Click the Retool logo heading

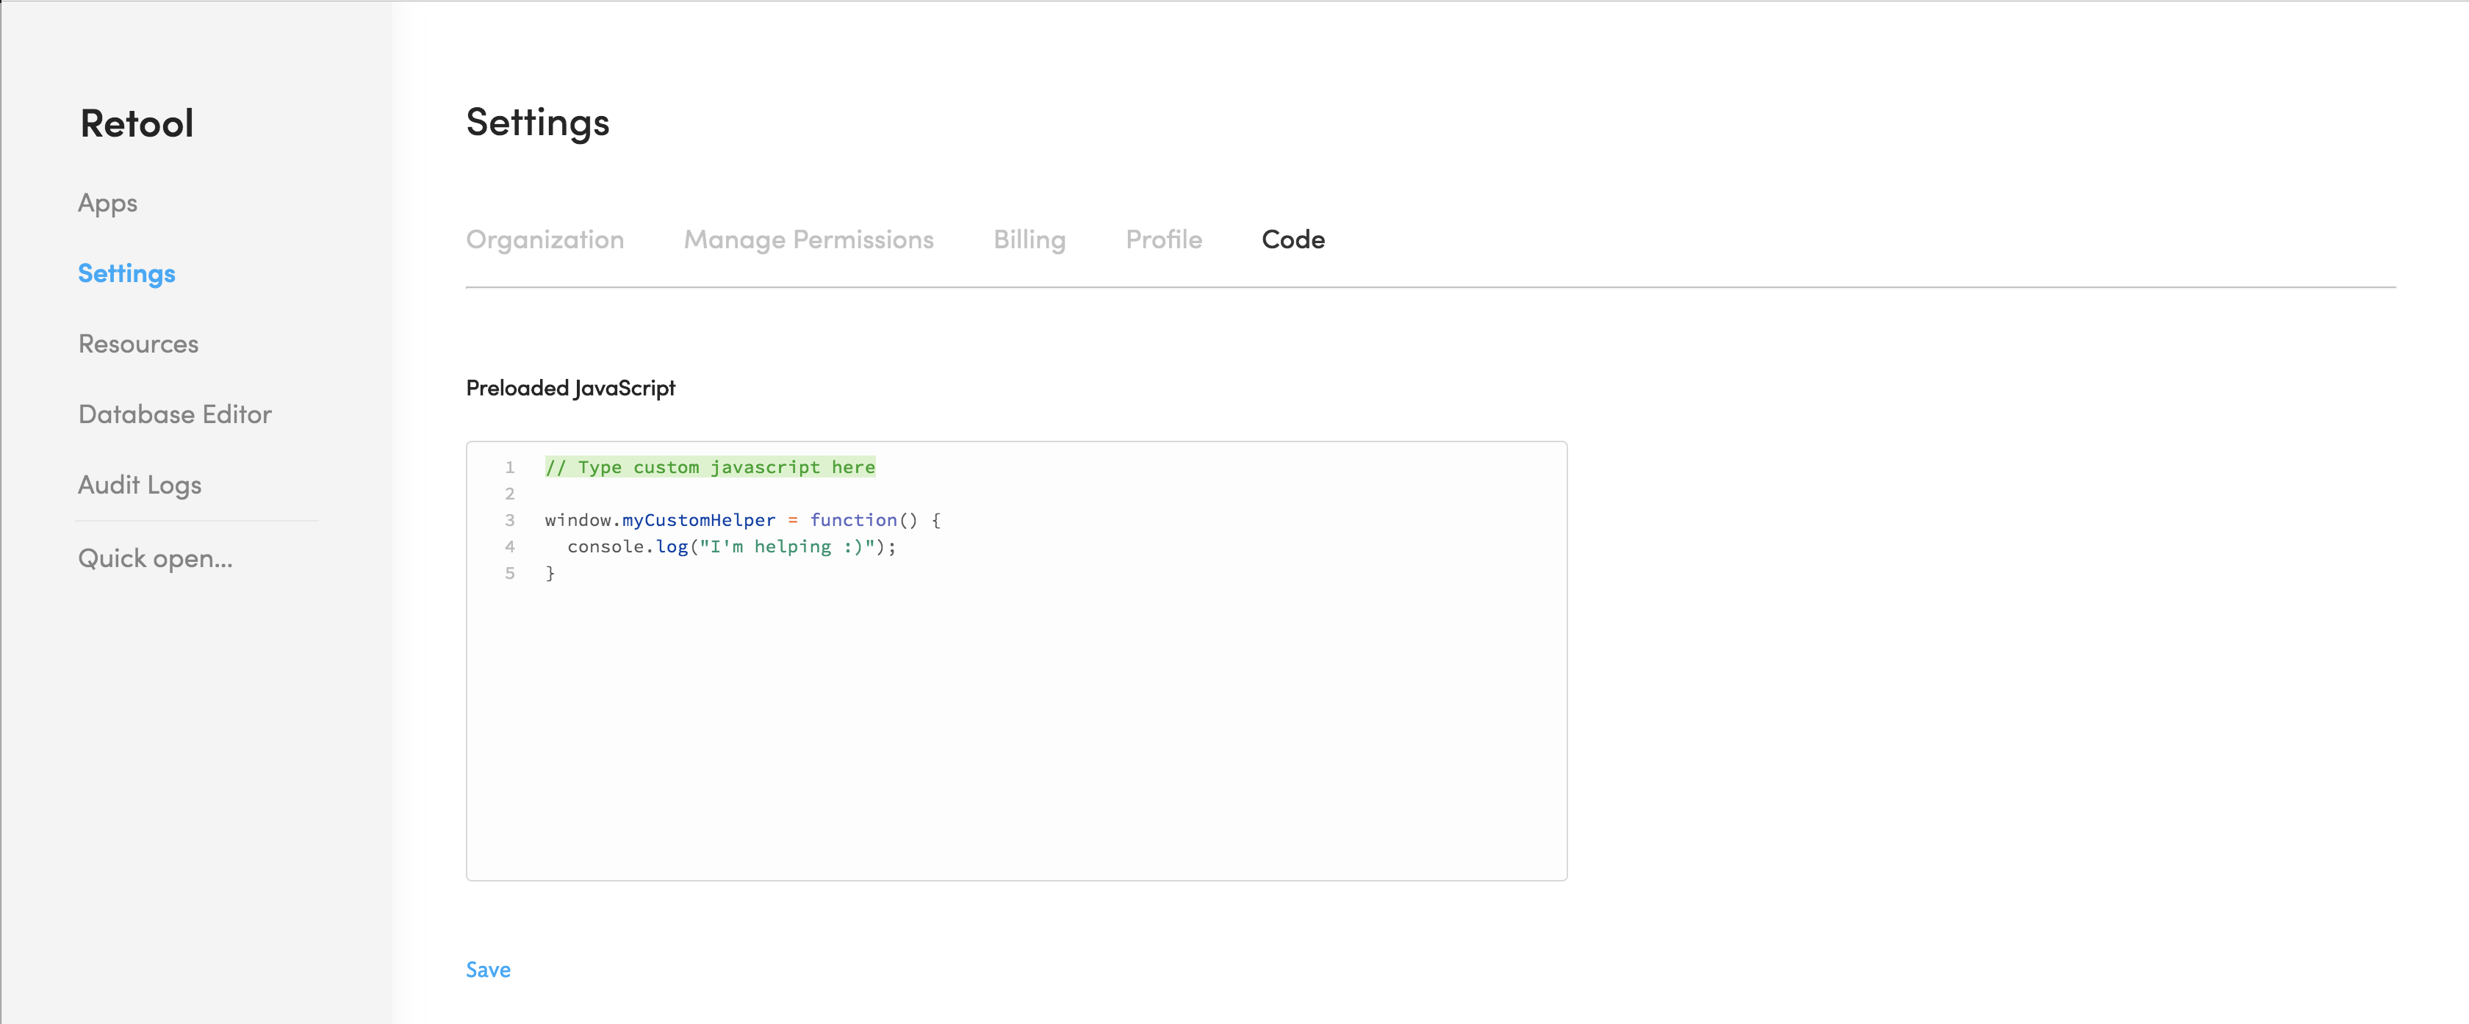pos(137,123)
